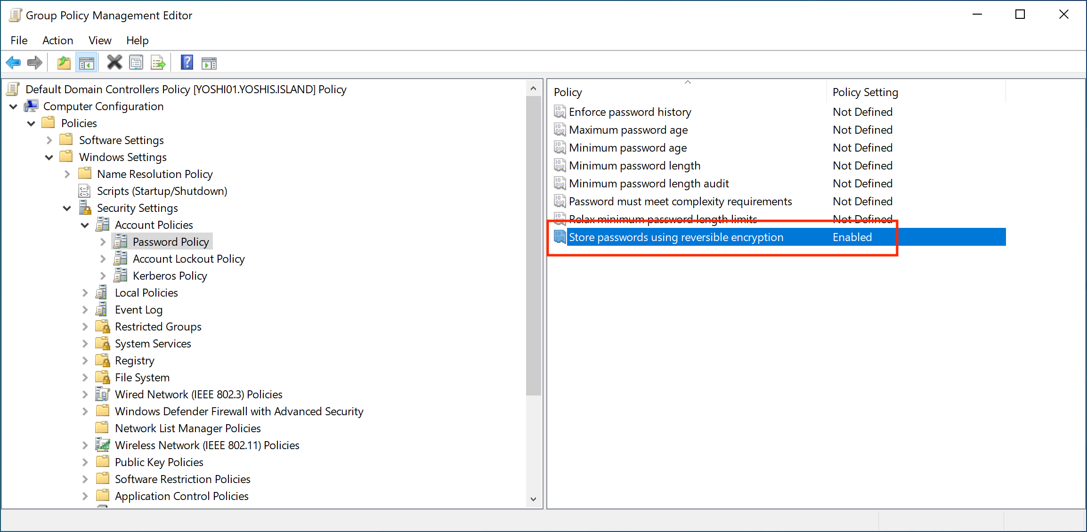The height and width of the screenshot is (532, 1087).
Task: Click the Up One Level folder icon
Action: coord(64,63)
